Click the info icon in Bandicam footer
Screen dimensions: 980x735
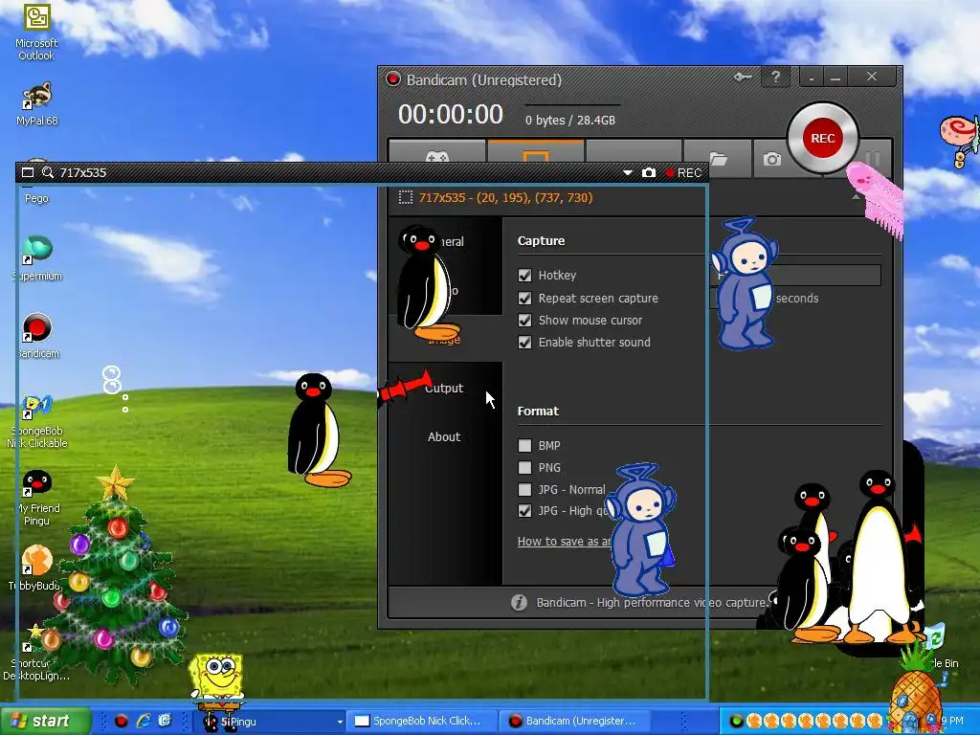[x=519, y=603]
